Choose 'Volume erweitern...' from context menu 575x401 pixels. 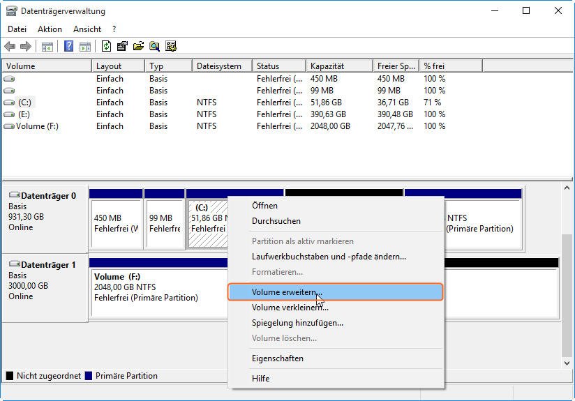click(287, 292)
